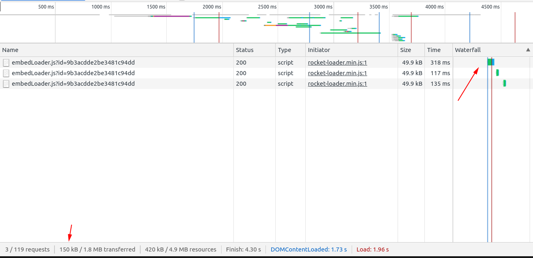Click the file icon of the 135 ms request

6,84
